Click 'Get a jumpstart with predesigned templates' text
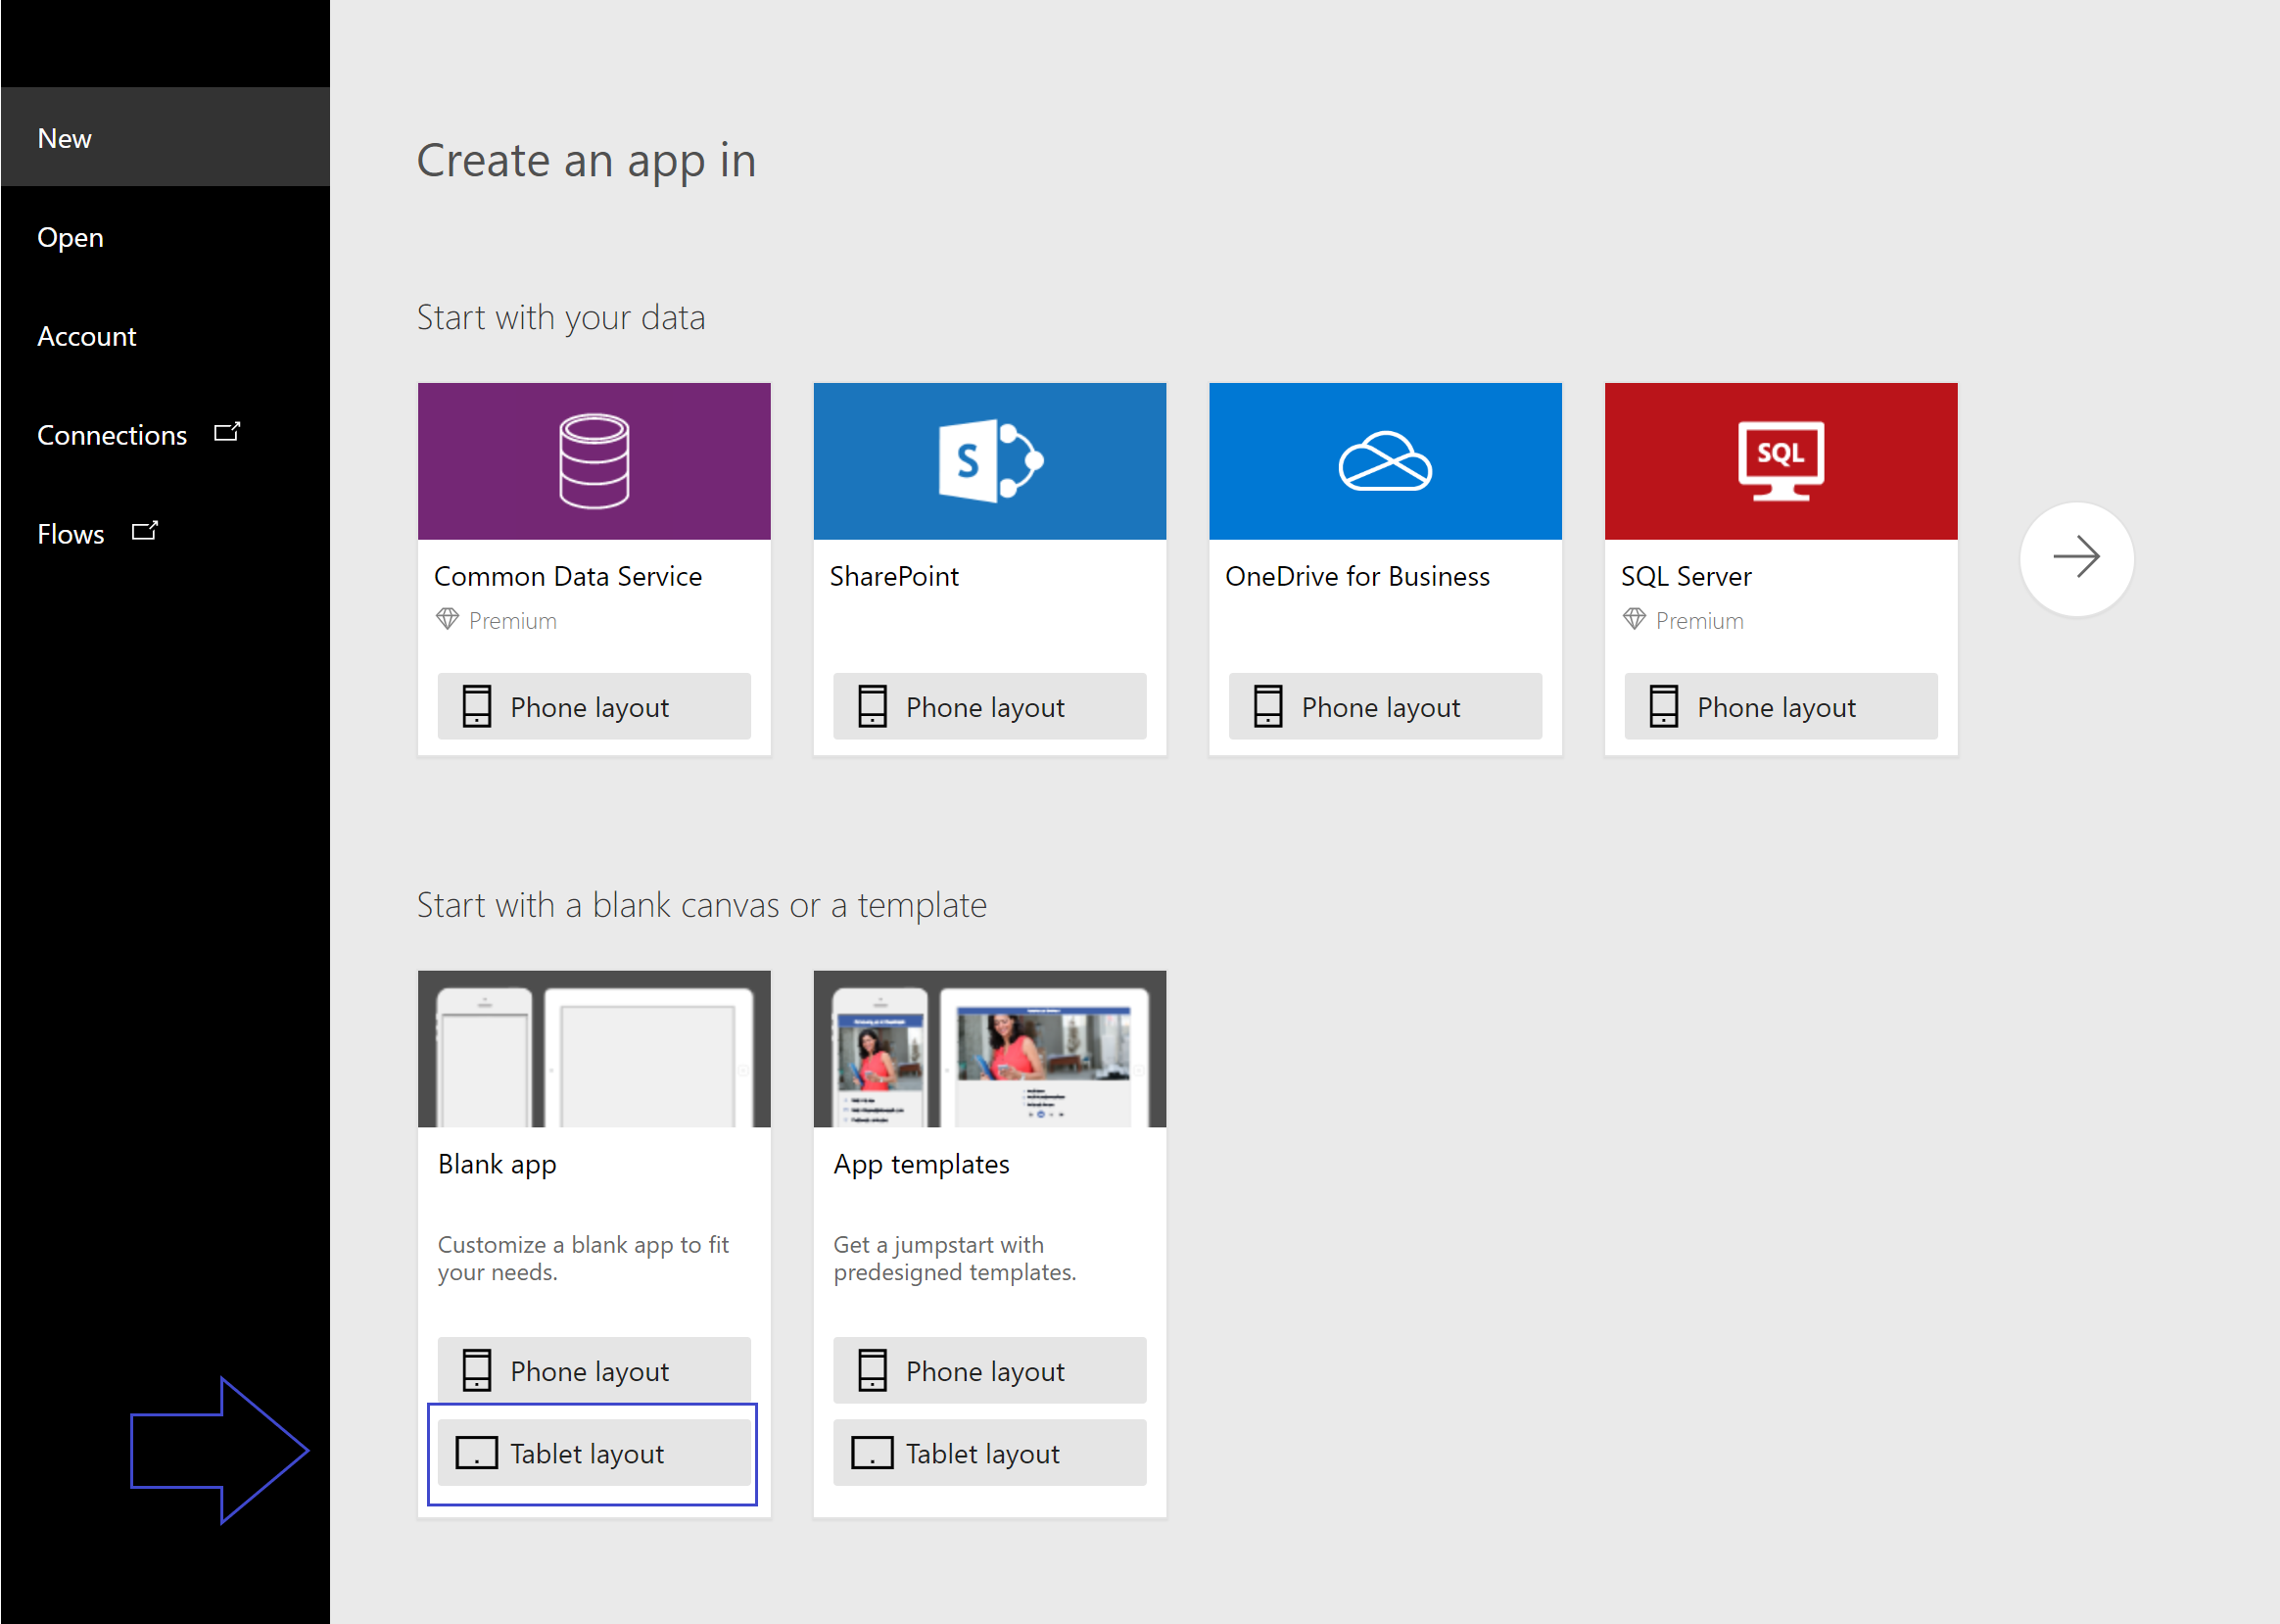Viewport: 2280px width, 1624px height. (x=955, y=1258)
